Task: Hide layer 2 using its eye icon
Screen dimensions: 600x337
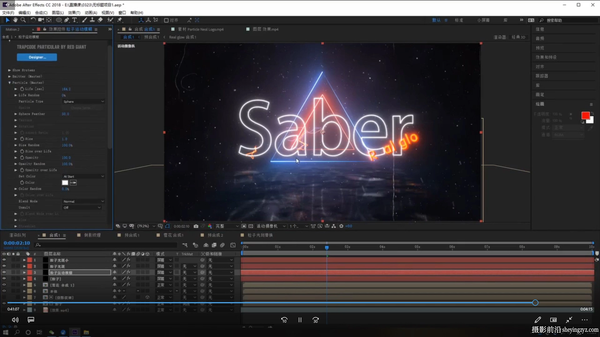Action: (4, 266)
